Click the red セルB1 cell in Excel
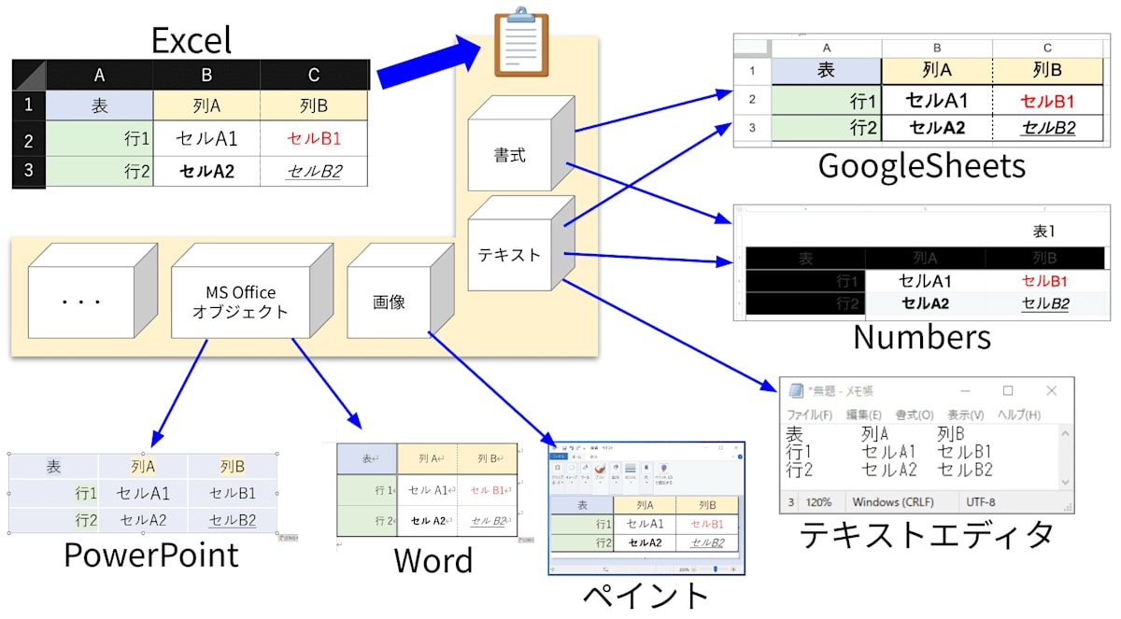1121x619 pixels. tap(314, 139)
